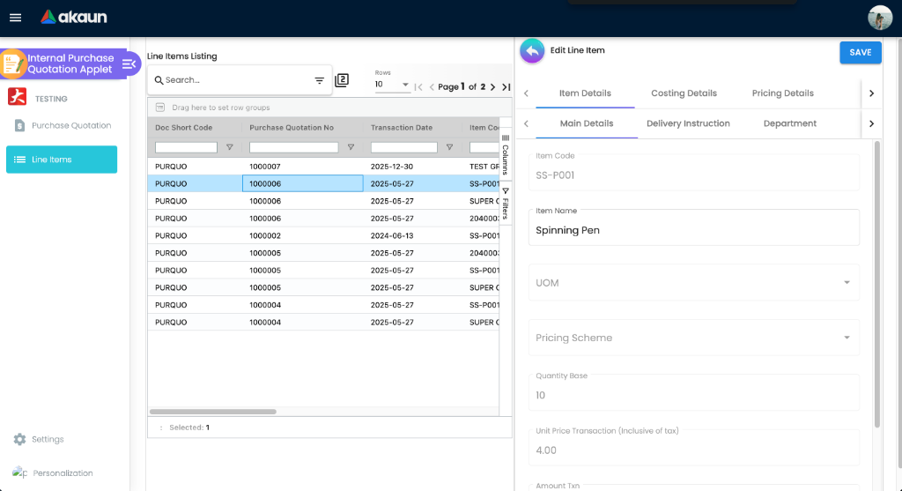This screenshot has height=491, width=902.
Task: Jump to the last page
Action: (506, 87)
